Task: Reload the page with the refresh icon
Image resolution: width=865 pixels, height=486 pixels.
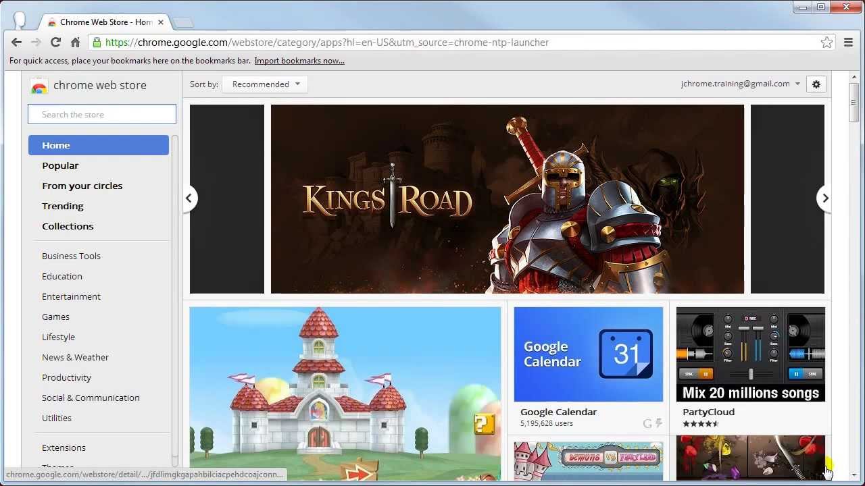Action: point(55,43)
